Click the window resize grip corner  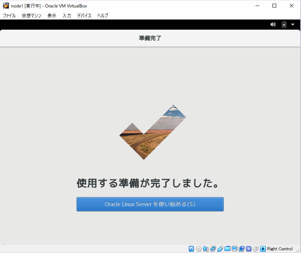(x=298, y=250)
